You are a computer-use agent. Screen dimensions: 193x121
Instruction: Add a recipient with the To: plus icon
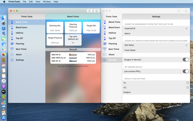coord(188,83)
